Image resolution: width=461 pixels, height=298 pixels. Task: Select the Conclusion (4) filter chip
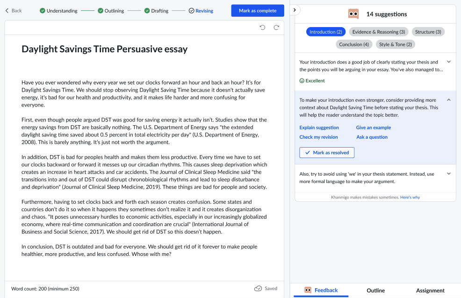pyautogui.click(x=353, y=44)
